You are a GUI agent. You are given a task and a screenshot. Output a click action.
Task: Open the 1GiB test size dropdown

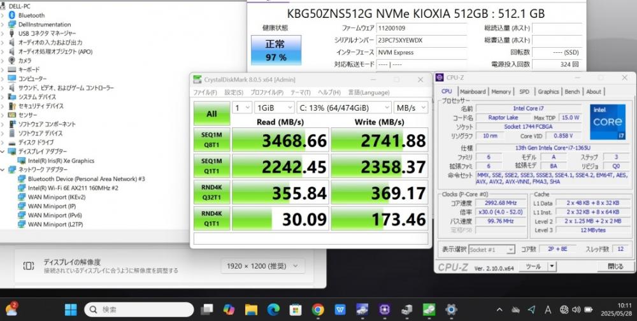coord(274,108)
